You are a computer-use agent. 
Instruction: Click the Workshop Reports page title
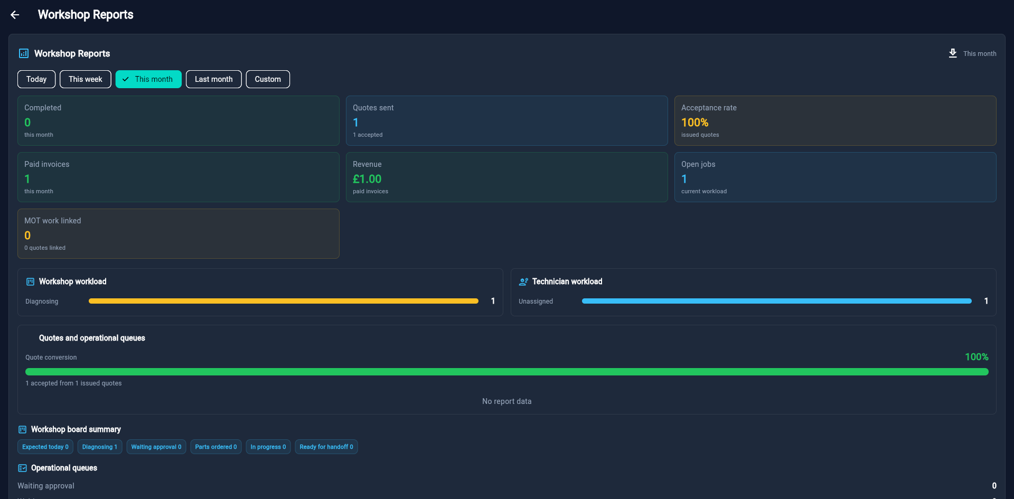point(86,15)
